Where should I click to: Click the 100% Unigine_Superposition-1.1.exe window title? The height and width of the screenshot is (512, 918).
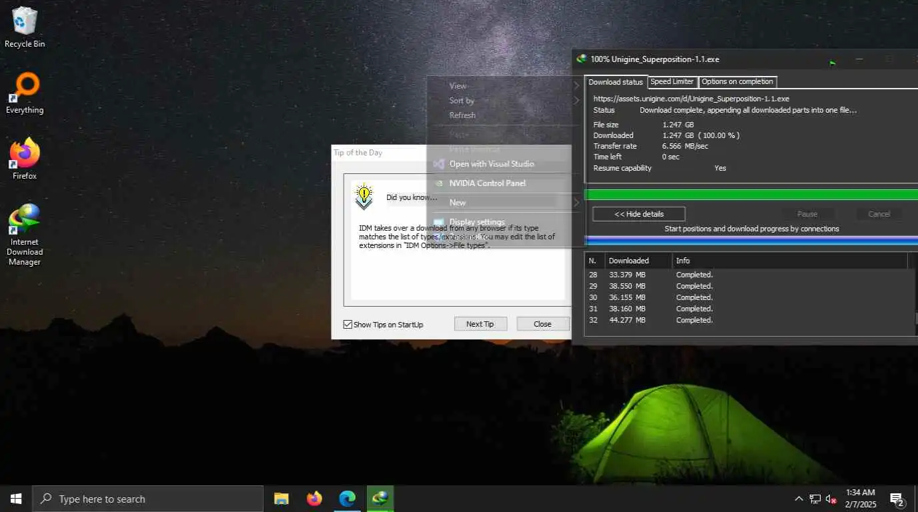[654, 59]
